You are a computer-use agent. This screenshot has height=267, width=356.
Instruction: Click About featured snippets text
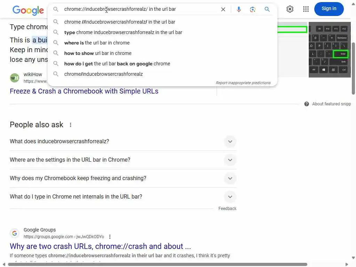click(x=331, y=104)
